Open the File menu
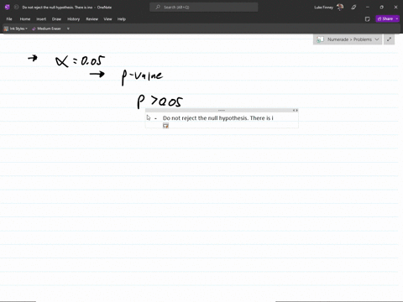 9,19
